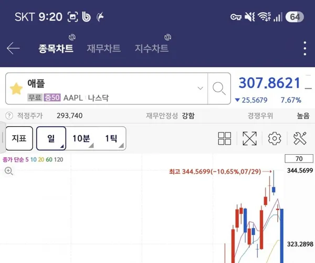
Task: Open the multi-chart grid layout icon
Action: 224,138
